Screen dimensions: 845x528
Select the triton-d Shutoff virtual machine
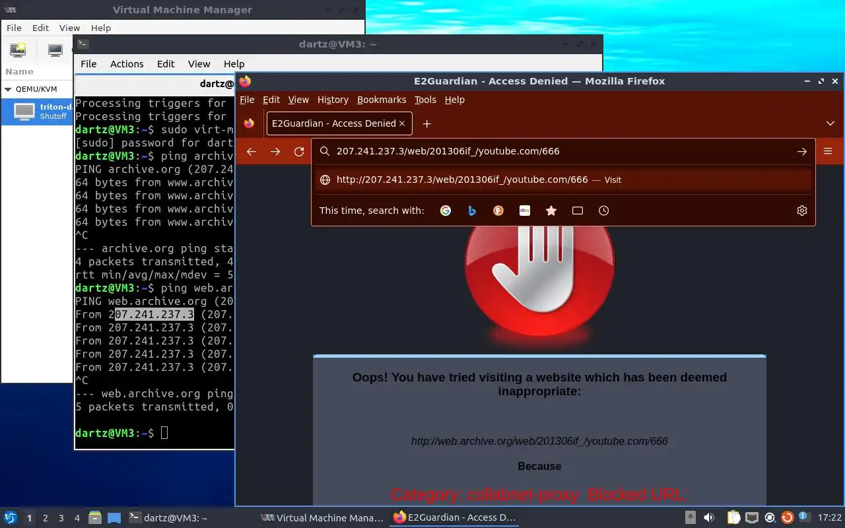38,111
